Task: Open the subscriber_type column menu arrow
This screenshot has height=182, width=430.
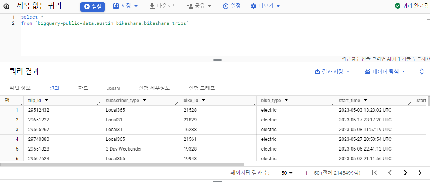Action: tap(144, 101)
